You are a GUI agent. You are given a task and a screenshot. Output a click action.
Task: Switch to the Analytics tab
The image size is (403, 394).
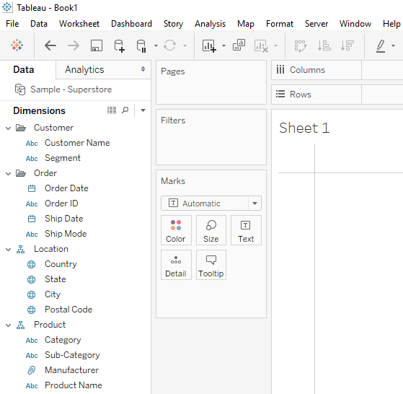click(x=84, y=69)
